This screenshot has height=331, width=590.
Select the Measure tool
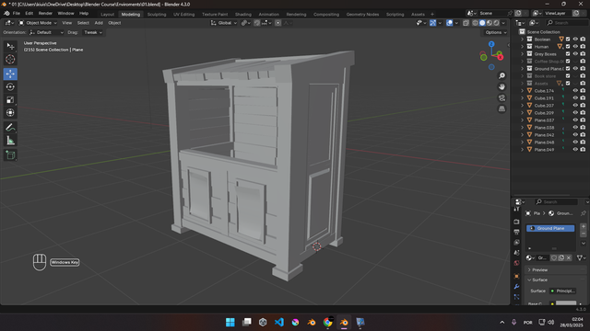coord(10,141)
